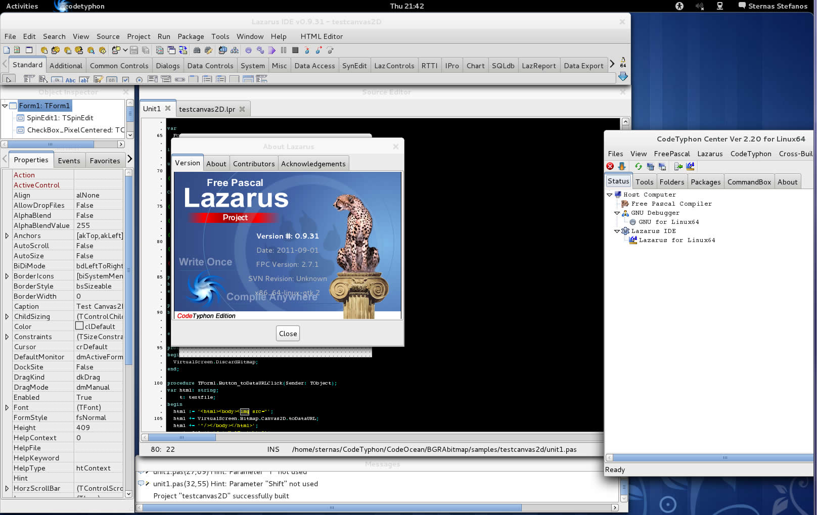This screenshot has width=817, height=515.
Task: Select SpinEdit1: TSpinEdit in component tree
Action: click(x=60, y=118)
